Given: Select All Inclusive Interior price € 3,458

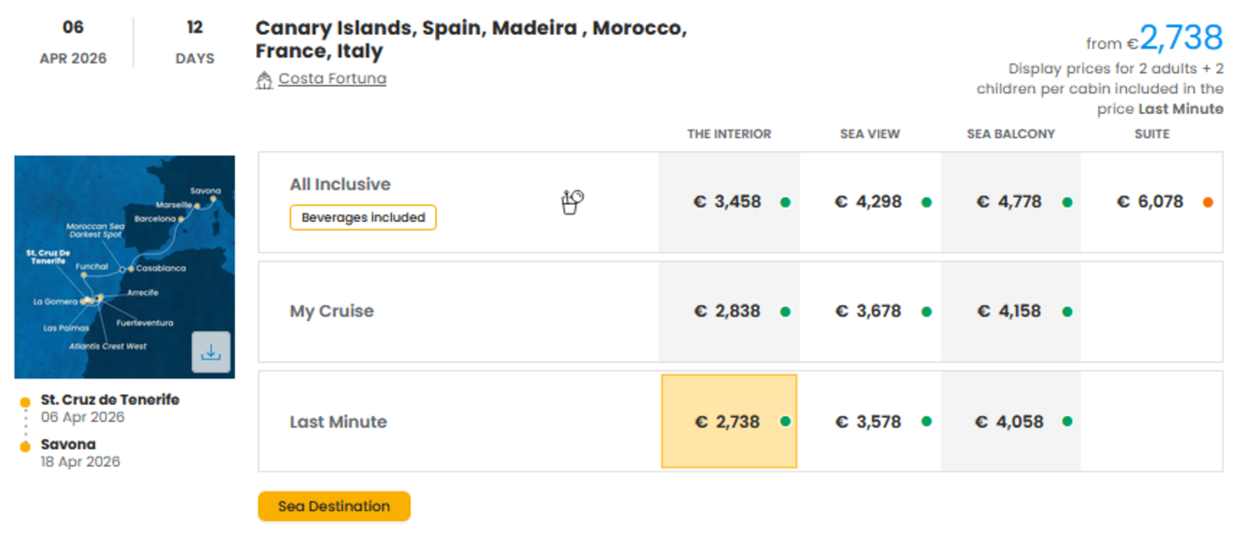Looking at the screenshot, I should click(727, 202).
